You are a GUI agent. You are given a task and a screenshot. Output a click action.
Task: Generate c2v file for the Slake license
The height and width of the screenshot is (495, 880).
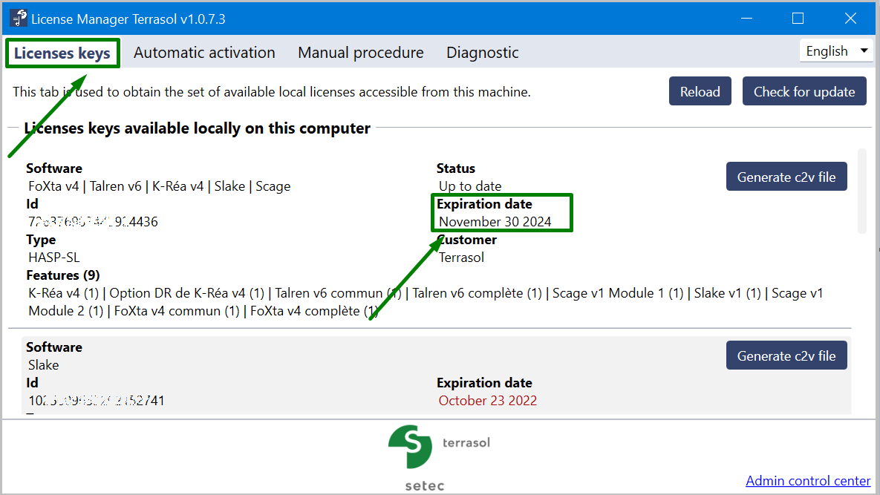pyautogui.click(x=786, y=355)
